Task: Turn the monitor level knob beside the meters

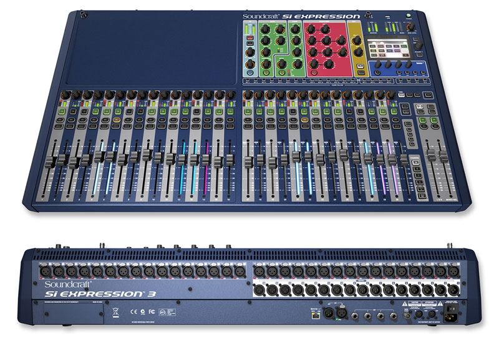Action: (412, 27)
